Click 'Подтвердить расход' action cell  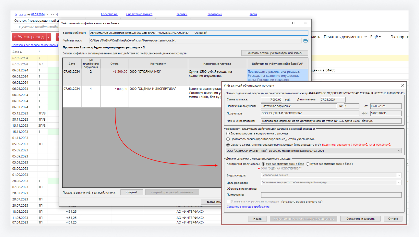[277, 76]
